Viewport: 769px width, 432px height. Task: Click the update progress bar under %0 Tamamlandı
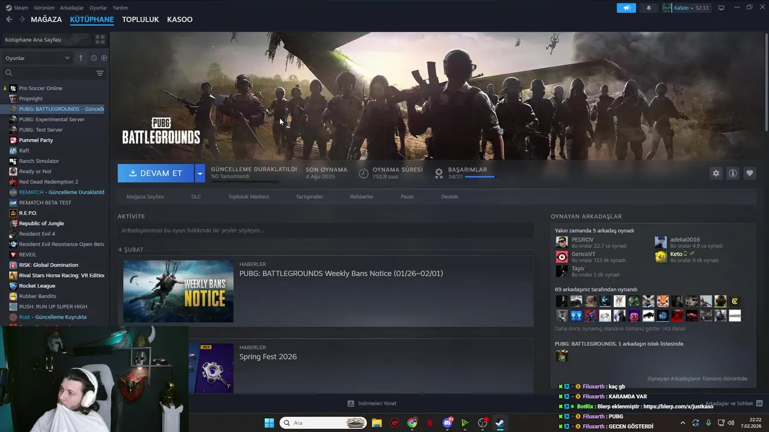point(245,181)
